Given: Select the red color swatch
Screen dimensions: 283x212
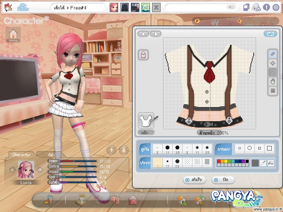Looking at the screenshot, I should 219,161.
